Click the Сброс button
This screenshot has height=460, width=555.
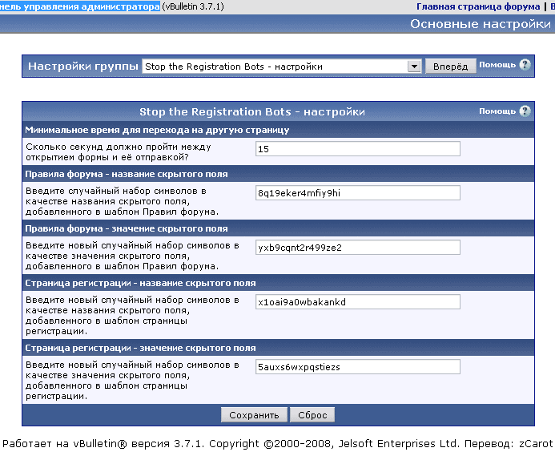pyautogui.click(x=312, y=414)
